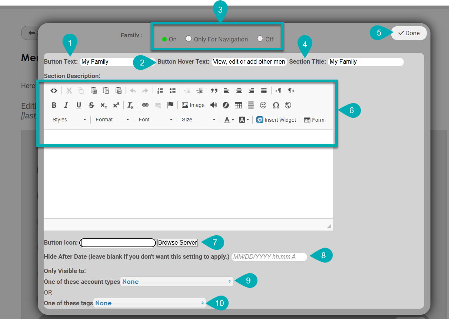Click the Done button
Screen dimensions: 449x319
[x=409, y=33]
